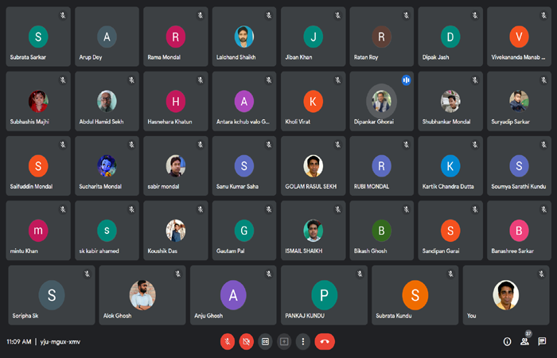The width and height of the screenshot is (557, 358).
Task: Click Ratan Roy's muted mic icon
Action: click(406, 15)
